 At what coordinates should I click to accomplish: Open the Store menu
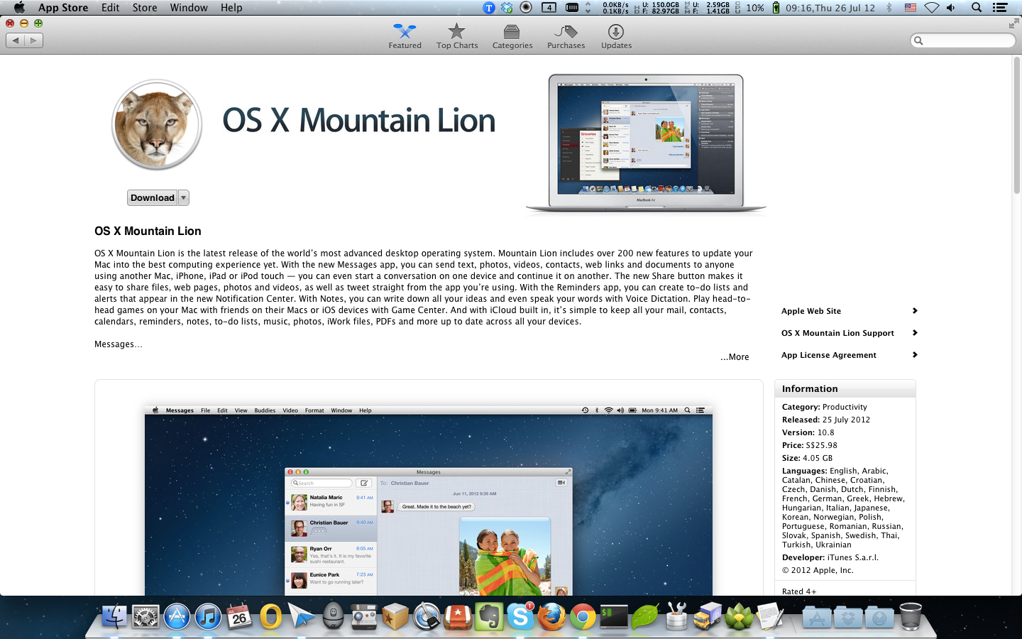click(x=145, y=7)
